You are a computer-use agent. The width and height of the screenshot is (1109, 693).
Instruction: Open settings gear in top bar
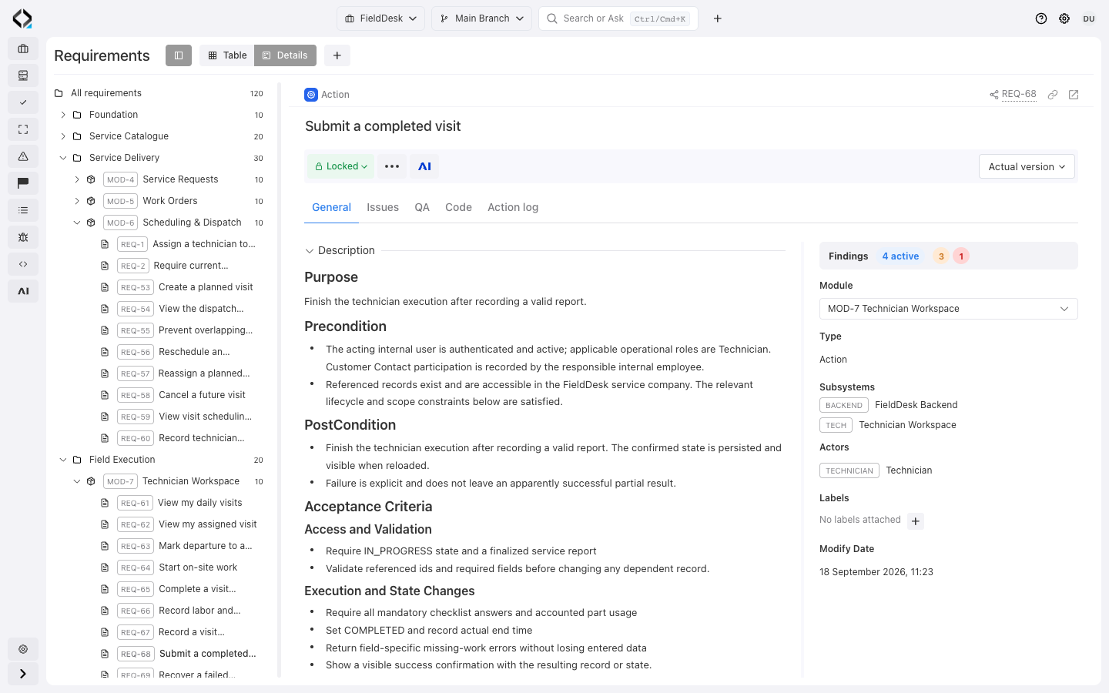[1064, 18]
